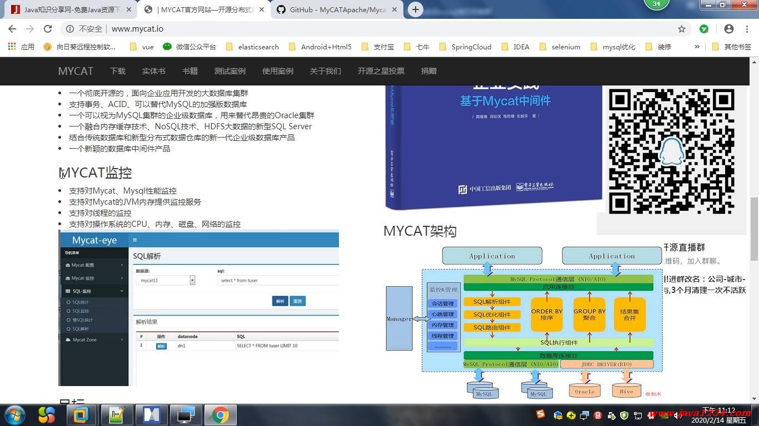Viewport: 759px width, 426px height.
Task: Open the Chrome taskbar icon
Action: pos(220,415)
